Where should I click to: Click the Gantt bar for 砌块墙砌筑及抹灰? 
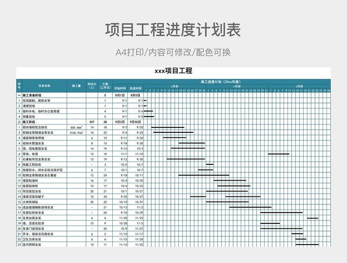[x=168, y=127]
